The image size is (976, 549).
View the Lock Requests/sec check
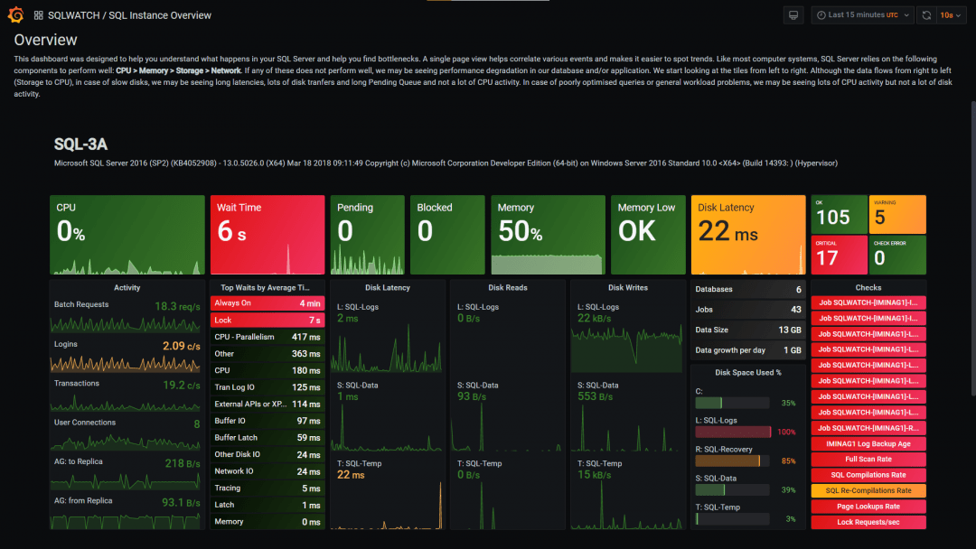[x=868, y=522]
